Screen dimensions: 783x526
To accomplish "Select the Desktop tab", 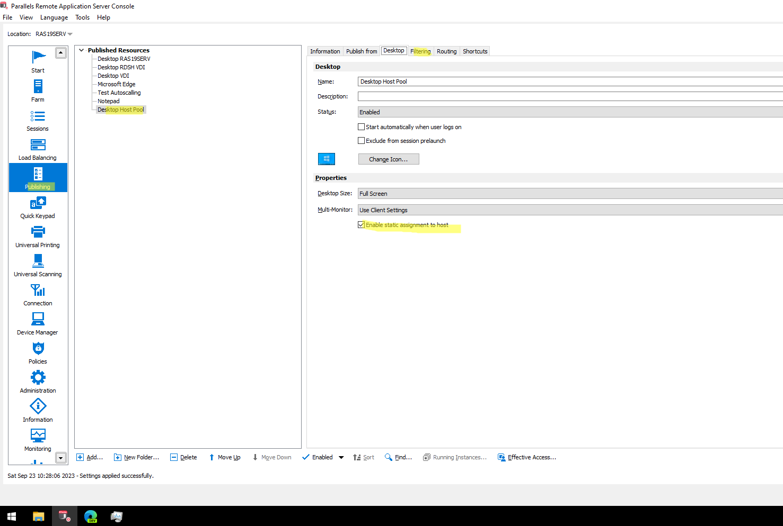I will tap(394, 51).
